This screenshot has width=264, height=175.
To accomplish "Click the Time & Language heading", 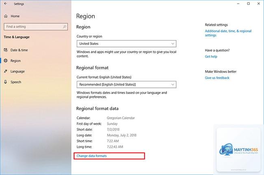I will click(17, 37).
